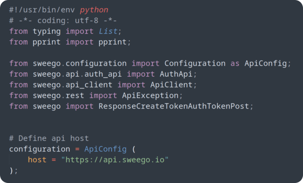Screen dimensions: 303x183
Task: Click the https://api.sweego.io URL string
Action: pyautogui.click(x=115, y=159)
